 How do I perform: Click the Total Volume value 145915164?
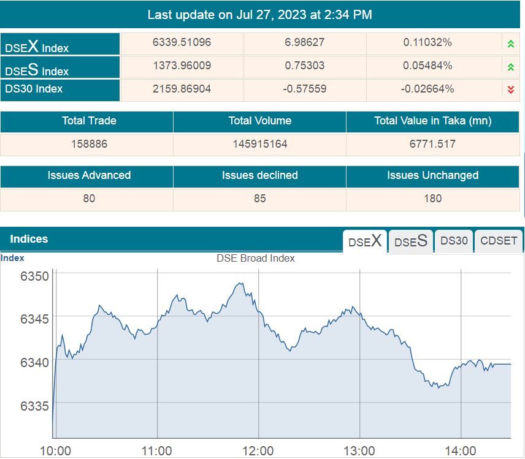click(259, 144)
